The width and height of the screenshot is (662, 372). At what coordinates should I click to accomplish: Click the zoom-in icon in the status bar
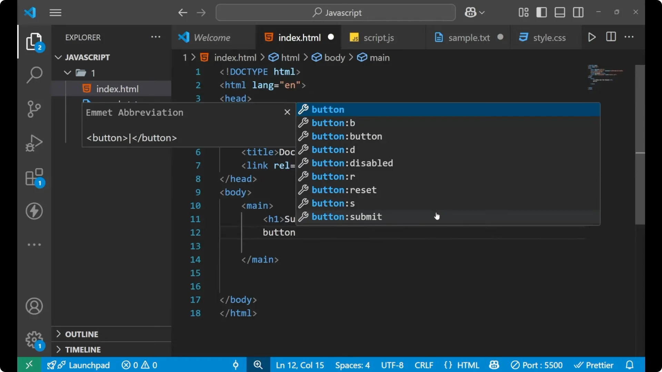pyautogui.click(x=258, y=365)
